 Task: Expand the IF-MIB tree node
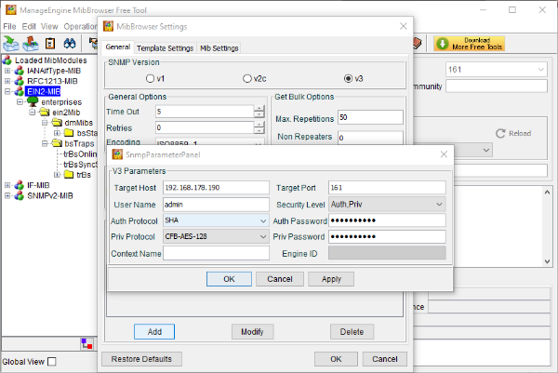click(x=7, y=185)
